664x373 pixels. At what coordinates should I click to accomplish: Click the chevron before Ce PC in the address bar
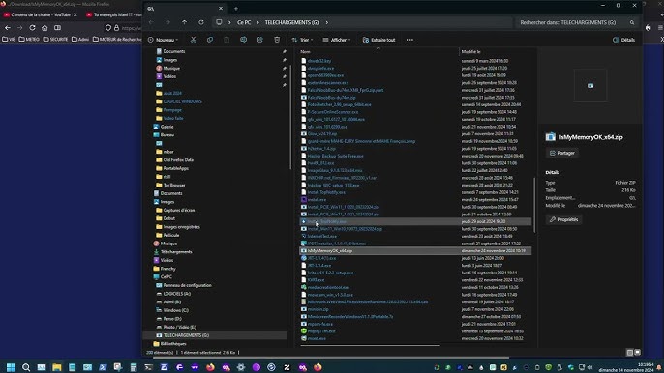229,22
